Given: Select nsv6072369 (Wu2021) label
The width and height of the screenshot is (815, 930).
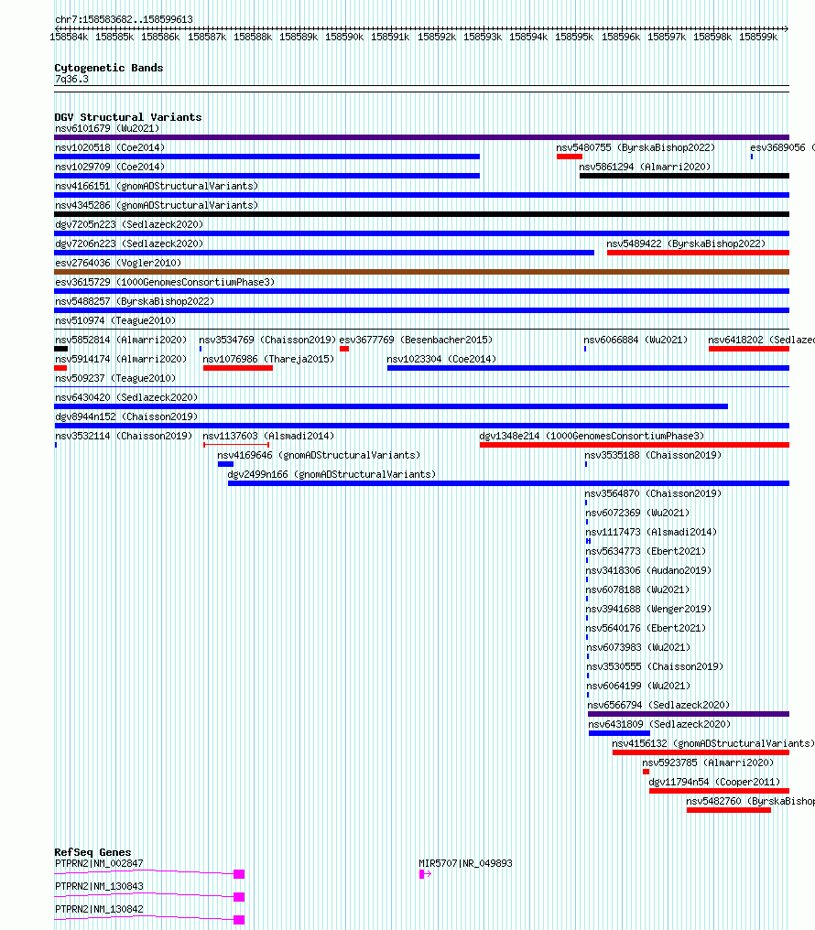Looking at the screenshot, I should coord(637,513).
